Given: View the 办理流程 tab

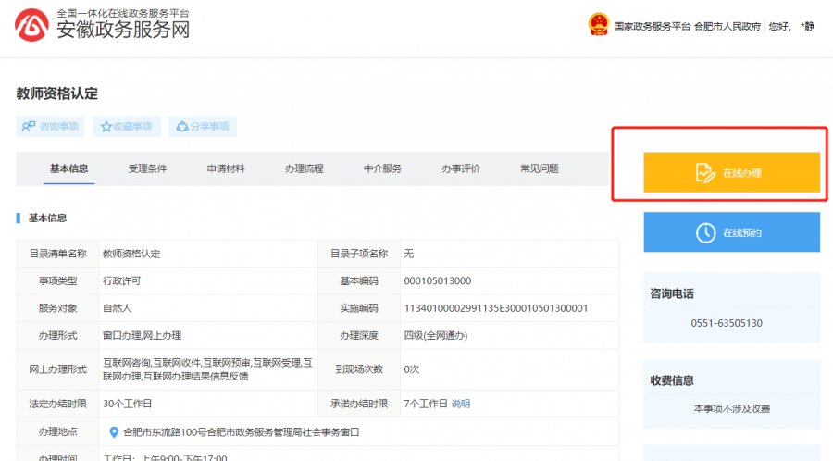Looking at the screenshot, I should pos(305,168).
